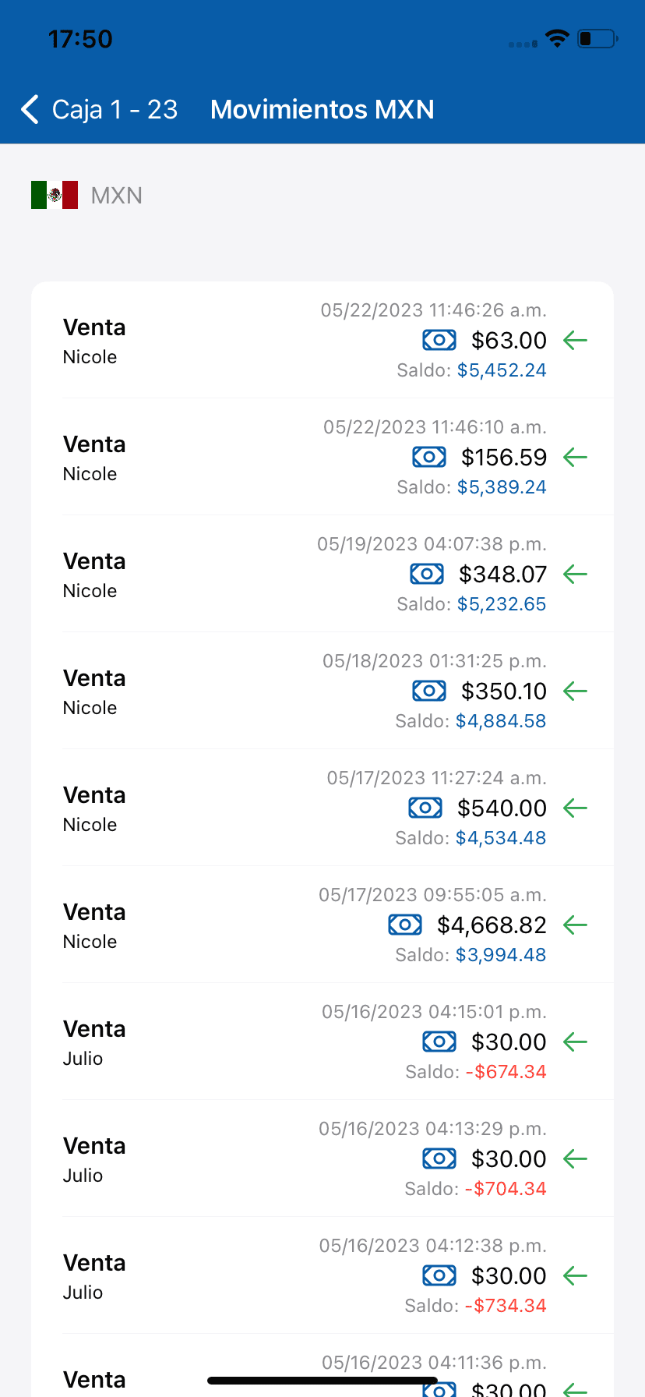The width and height of the screenshot is (645, 1397).
Task: Tap the Saldo $5,389.24 balance
Action: [x=502, y=487]
